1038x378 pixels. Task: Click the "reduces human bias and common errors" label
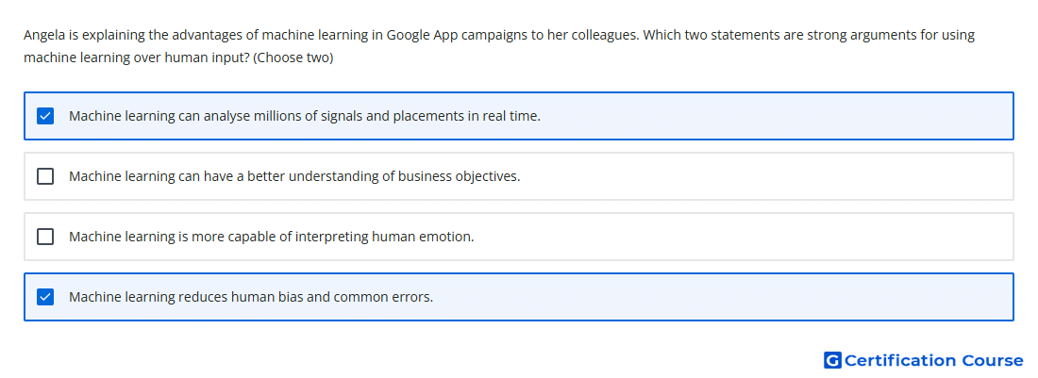pos(251,297)
